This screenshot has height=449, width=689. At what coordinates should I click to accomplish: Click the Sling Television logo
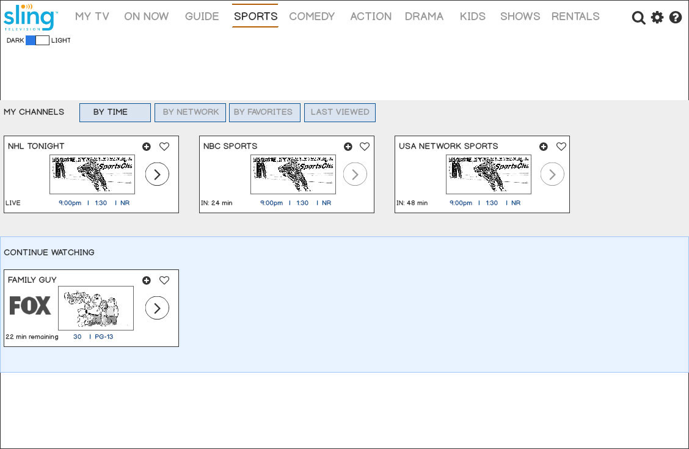31,18
